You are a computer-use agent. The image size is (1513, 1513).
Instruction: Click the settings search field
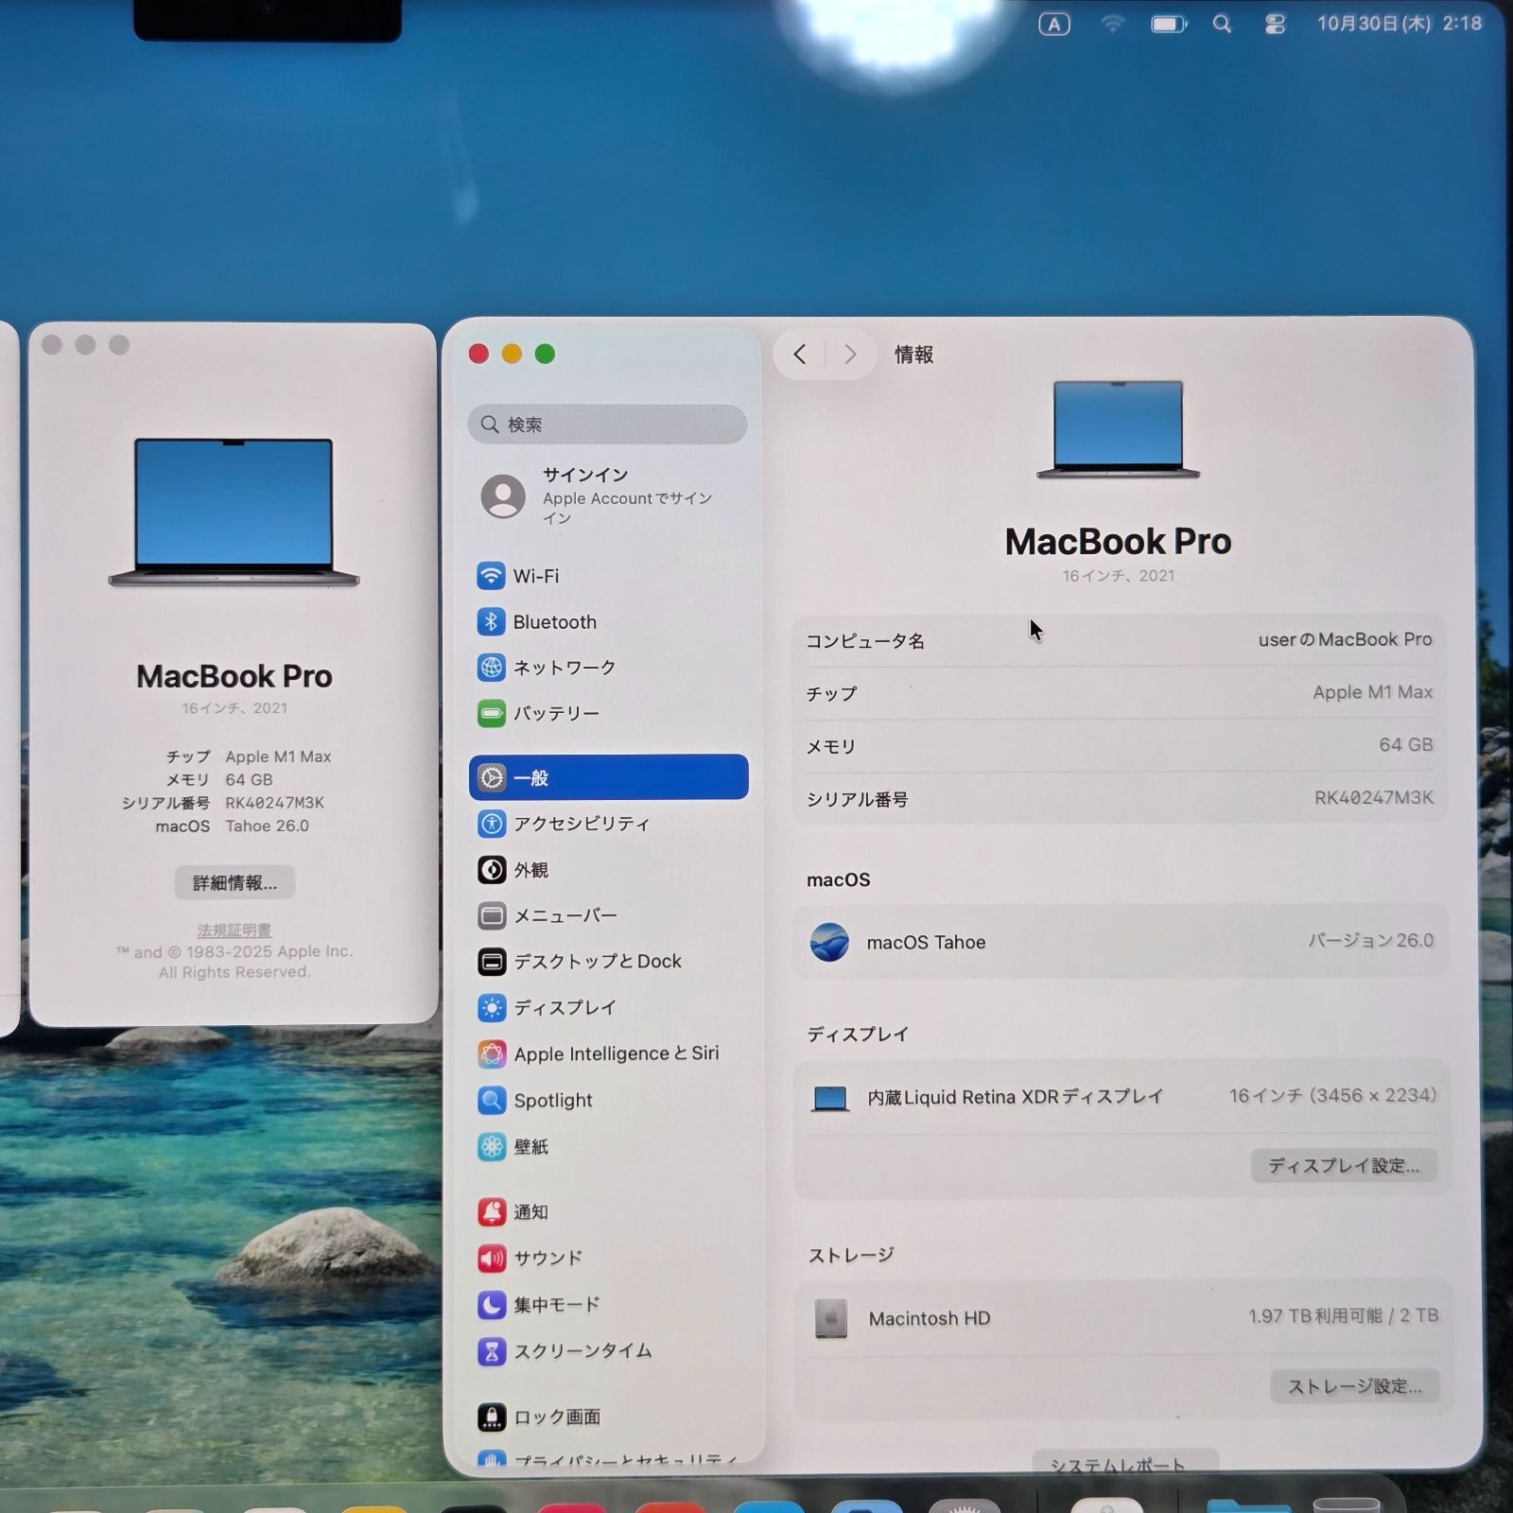click(x=607, y=425)
